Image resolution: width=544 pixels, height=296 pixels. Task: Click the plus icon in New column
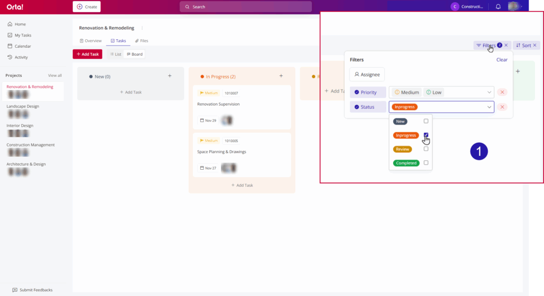[169, 76]
